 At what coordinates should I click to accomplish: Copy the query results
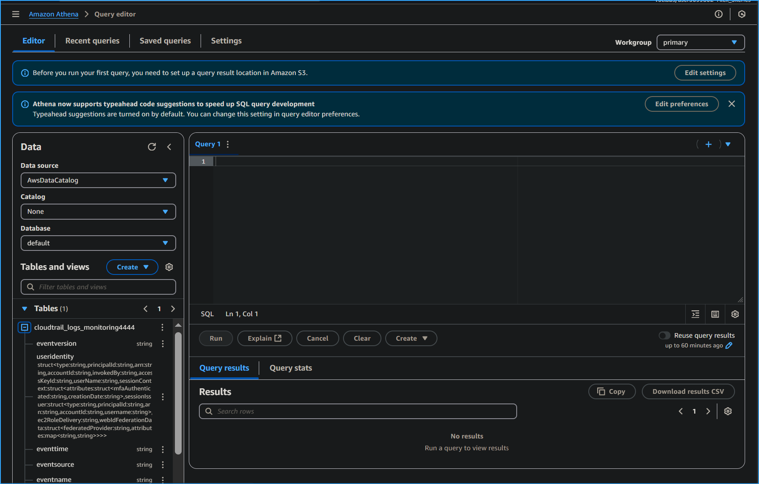coord(612,391)
